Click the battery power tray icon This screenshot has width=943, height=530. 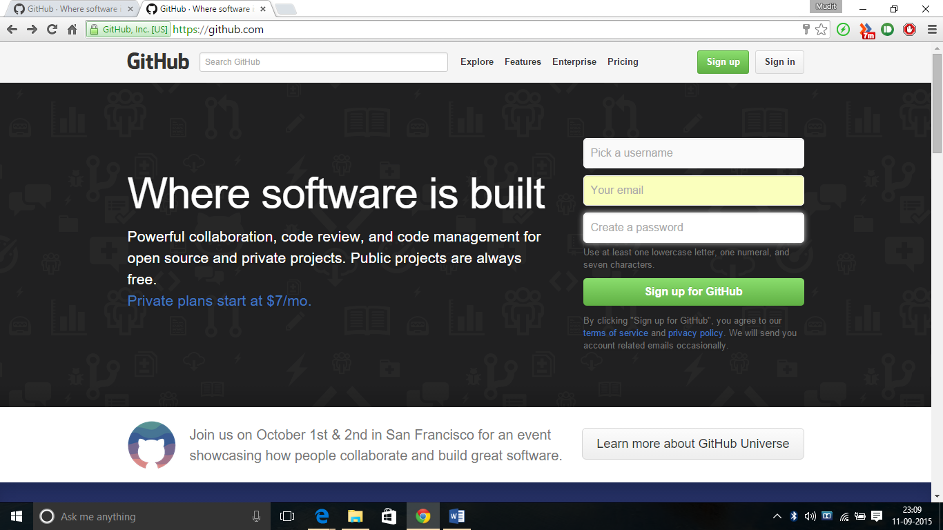pyautogui.click(x=860, y=516)
